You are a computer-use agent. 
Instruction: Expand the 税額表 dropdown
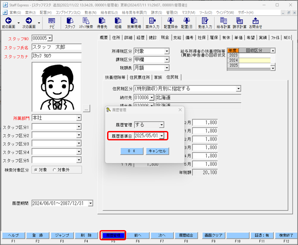click(167, 68)
